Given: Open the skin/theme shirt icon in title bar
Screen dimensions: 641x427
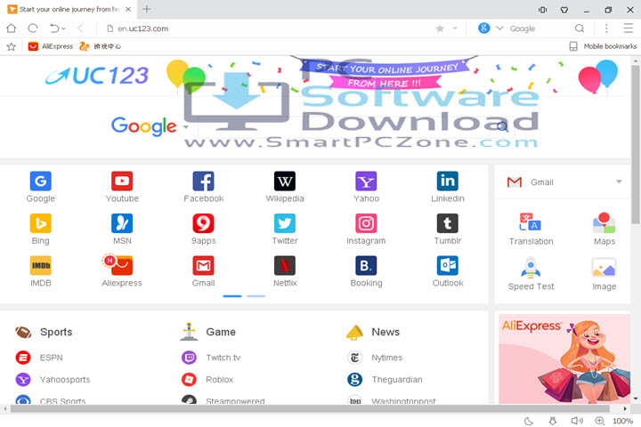Looking at the screenshot, I should [x=564, y=10].
